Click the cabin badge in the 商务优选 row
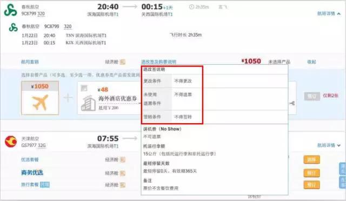 pos(123,173)
